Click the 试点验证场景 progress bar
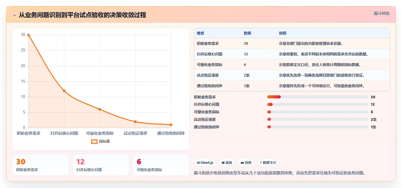402x188 pixels. click(x=317, y=120)
